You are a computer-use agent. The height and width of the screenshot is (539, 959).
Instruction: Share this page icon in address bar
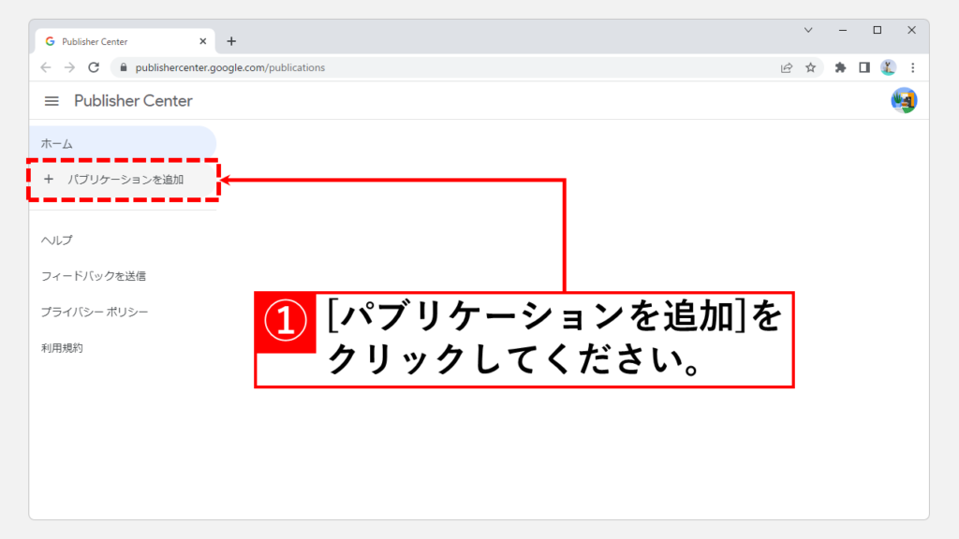point(787,67)
